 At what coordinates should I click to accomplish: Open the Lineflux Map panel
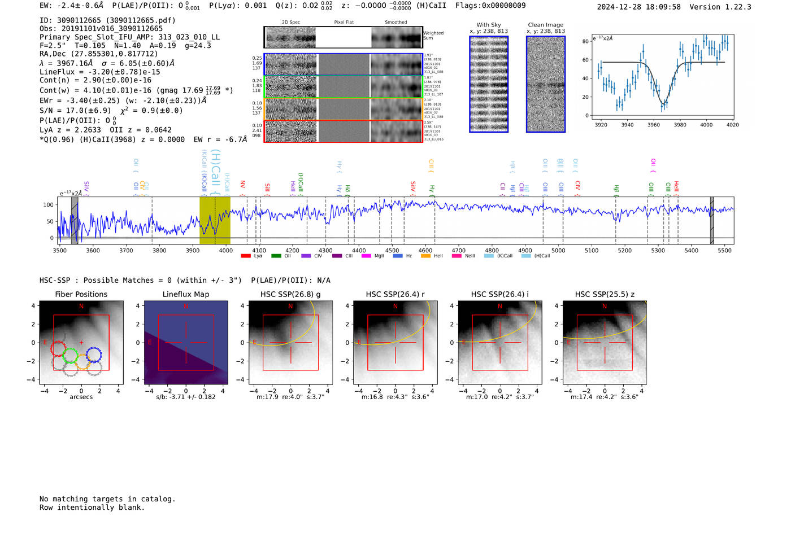[x=186, y=342]
